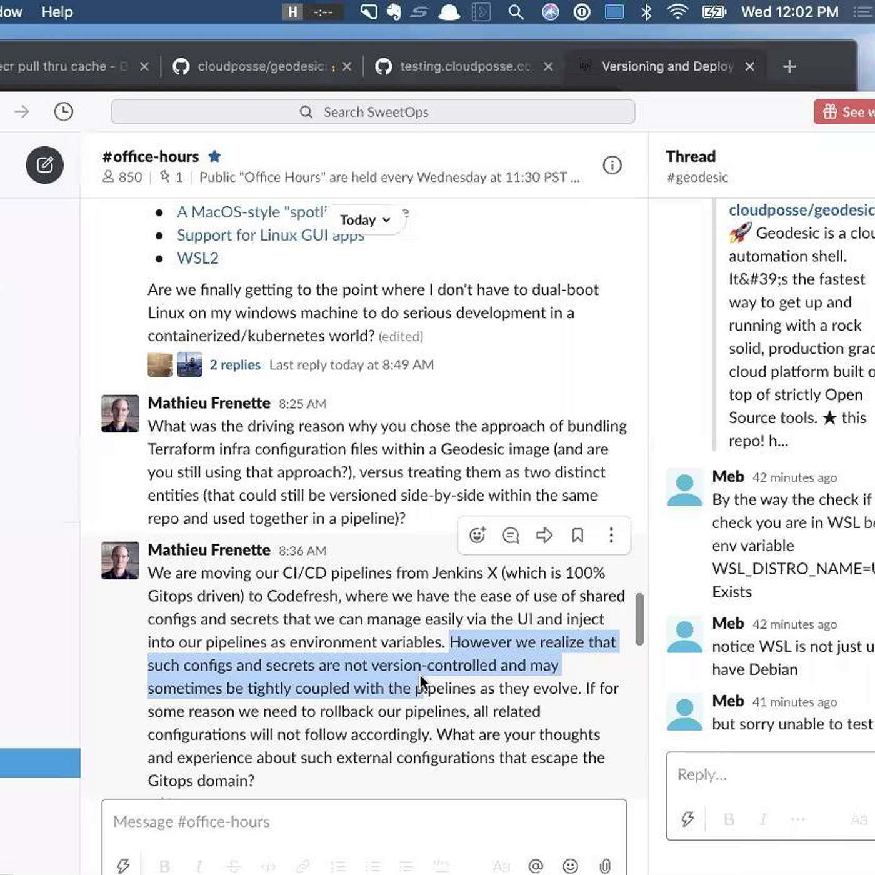Open the Help menu
This screenshot has height=875, width=875.
[x=57, y=12]
